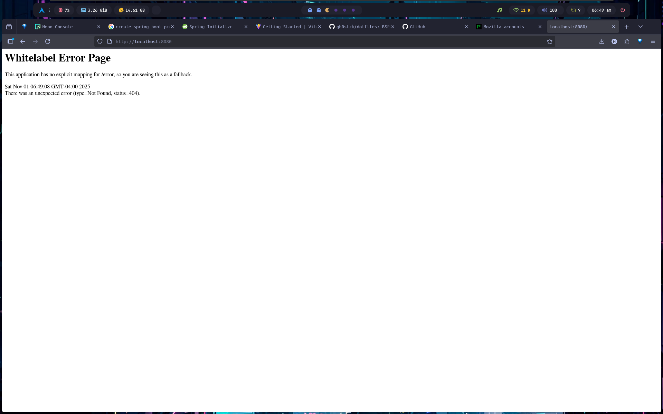663x414 pixels.
Task: Click the page info icon beside URL
Action: (x=110, y=41)
